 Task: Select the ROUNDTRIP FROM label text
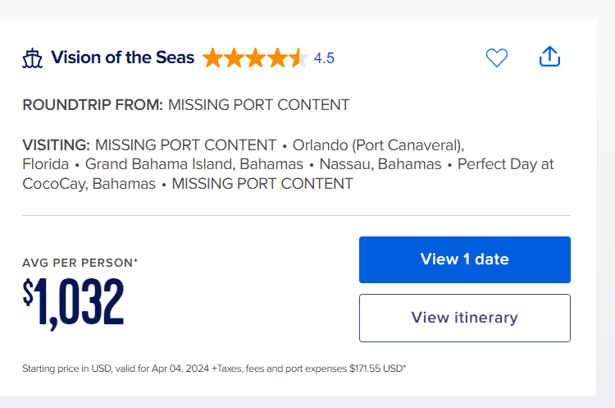click(x=93, y=105)
